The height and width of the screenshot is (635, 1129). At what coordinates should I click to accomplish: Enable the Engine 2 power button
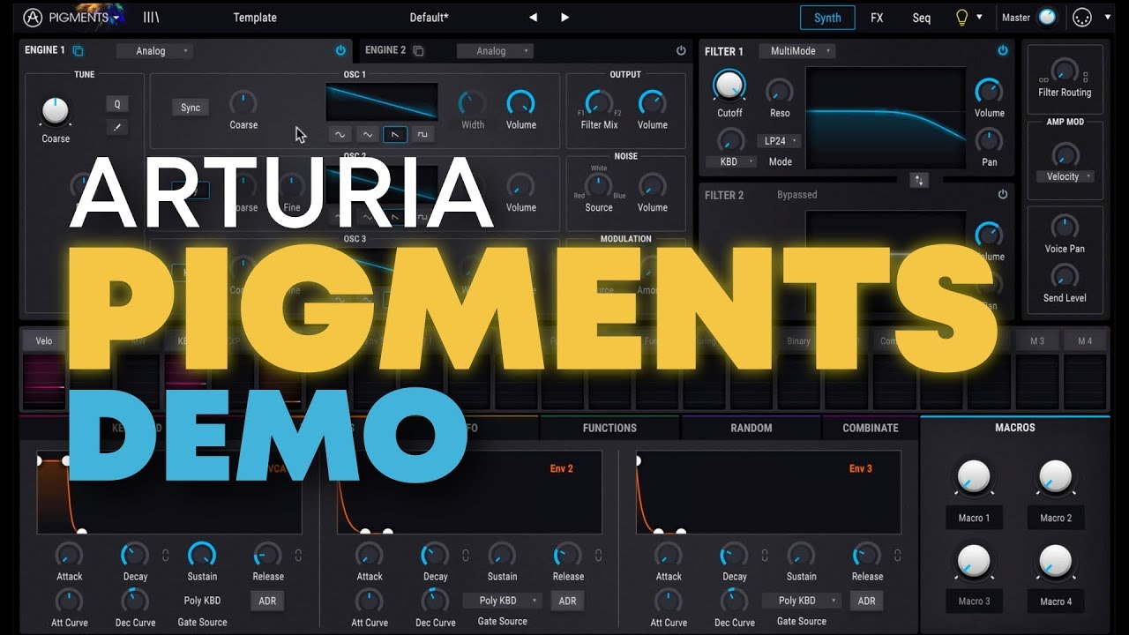click(681, 51)
